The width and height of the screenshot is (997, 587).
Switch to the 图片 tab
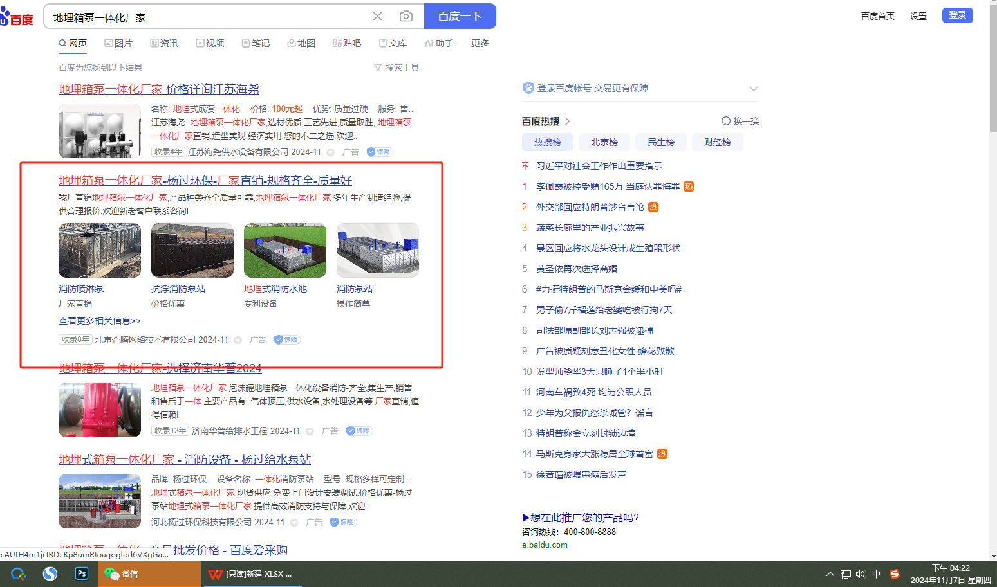pos(118,43)
